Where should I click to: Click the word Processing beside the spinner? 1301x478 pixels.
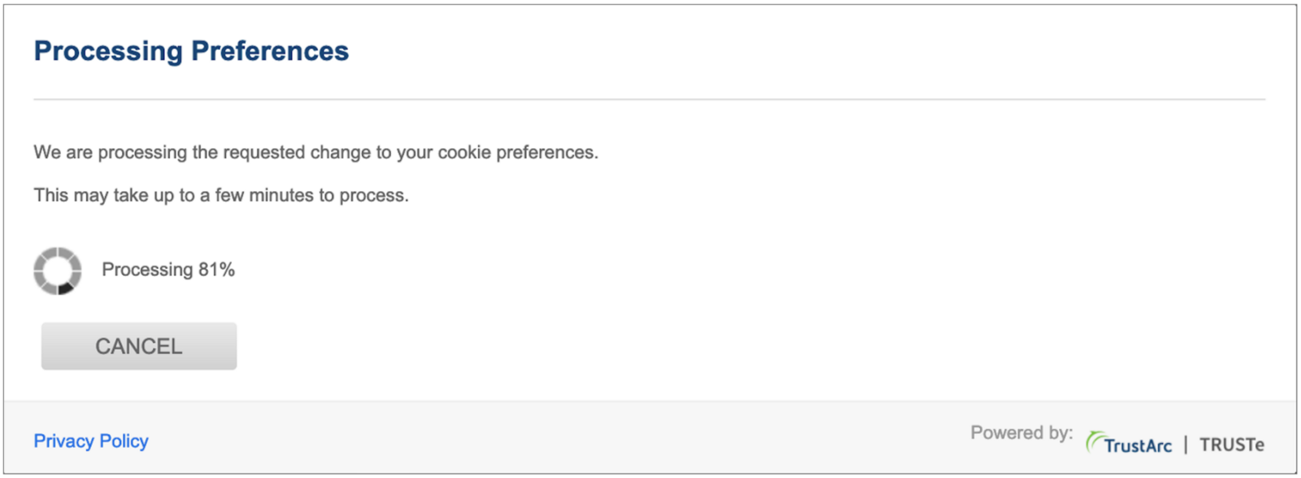tap(147, 270)
